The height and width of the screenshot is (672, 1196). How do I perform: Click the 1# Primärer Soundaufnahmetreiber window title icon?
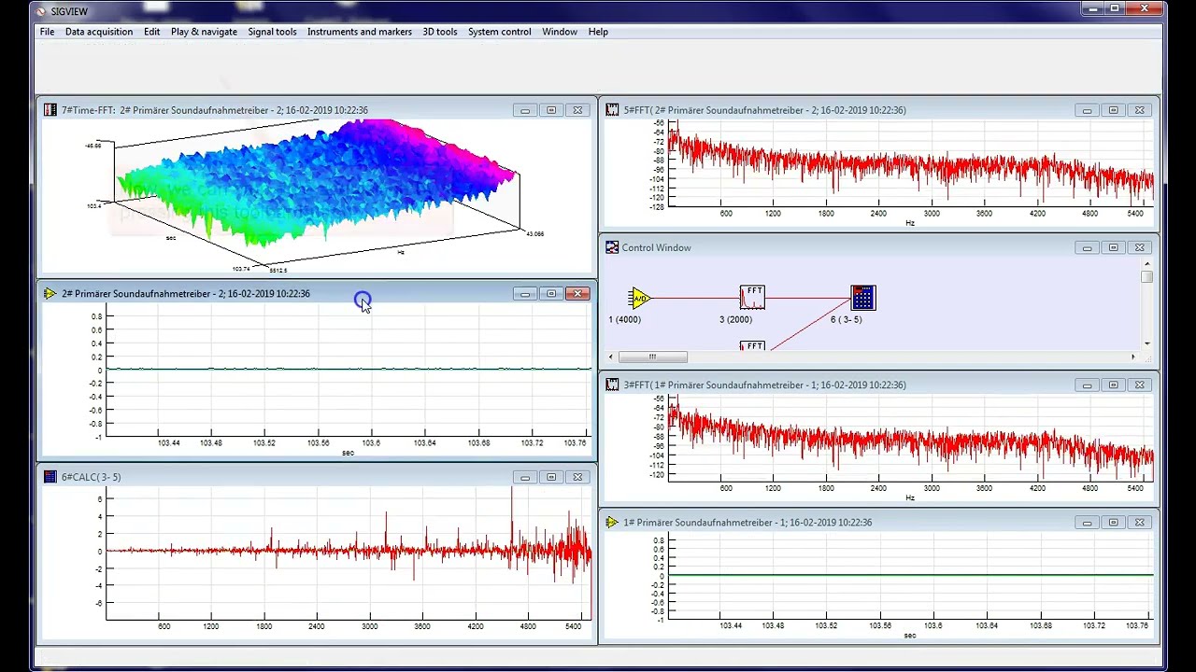point(612,523)
